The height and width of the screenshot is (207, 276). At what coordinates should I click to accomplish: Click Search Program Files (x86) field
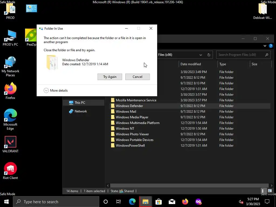[243, 55]
